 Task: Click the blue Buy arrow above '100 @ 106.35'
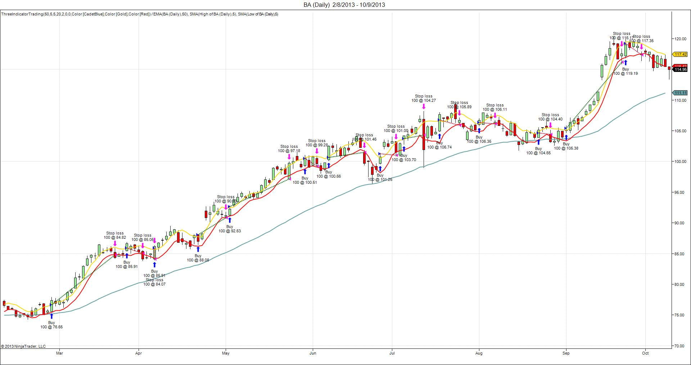[479, 131]
